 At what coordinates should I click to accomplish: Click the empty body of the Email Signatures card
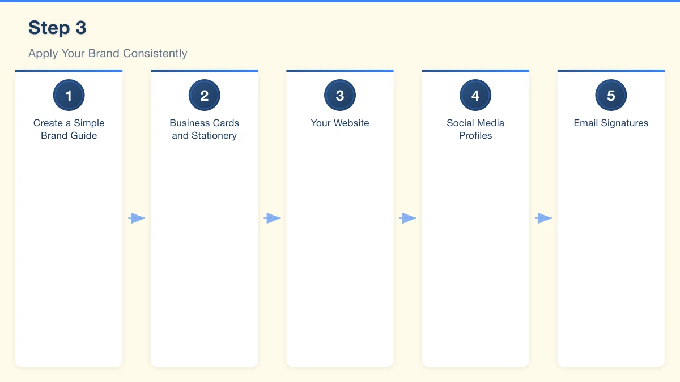[611, 255]
